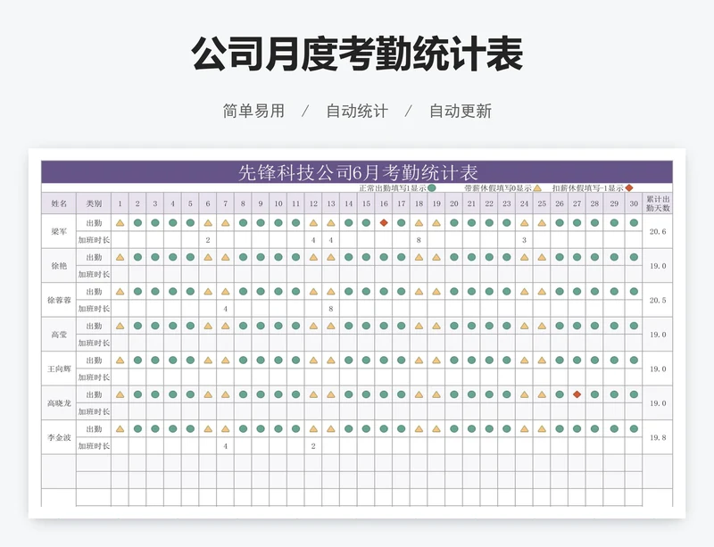This screenshot has height=547, width=714.
Task: Select 徐蓉蓉's green circle on day 30
Action: pos(634,292)
